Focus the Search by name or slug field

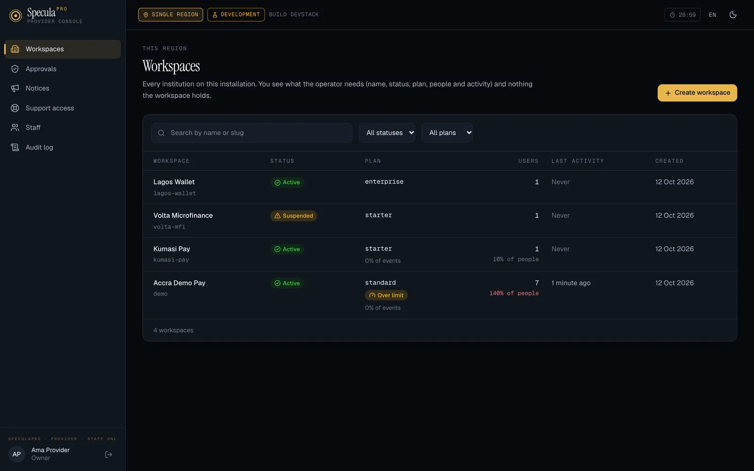pyautogui.click(x=252, y=133)
